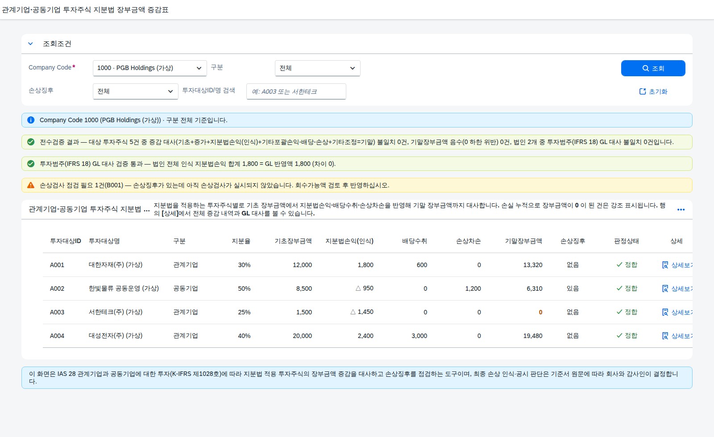Open the table overflow menu (three dots)
Screen dimensions: 714x437
[681, 210]
